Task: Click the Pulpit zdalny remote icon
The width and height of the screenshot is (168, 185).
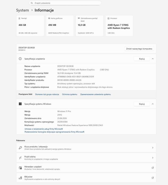Action: pyautogui.click(x=20, y=158)
